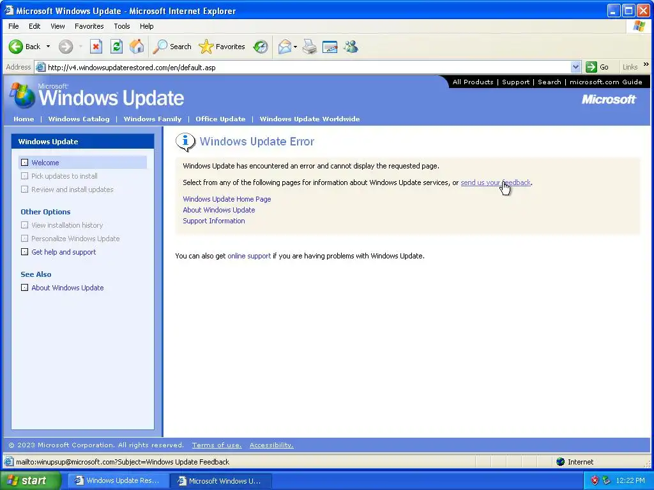Switch to Windows Update Res... taskbar window
The width and height of the screenshot is (654, 490).
point(118,480)
